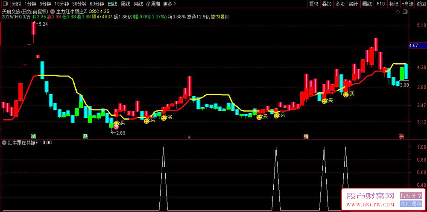
Task: Switch to 日线 daily chart
Action: coord(112,4)
